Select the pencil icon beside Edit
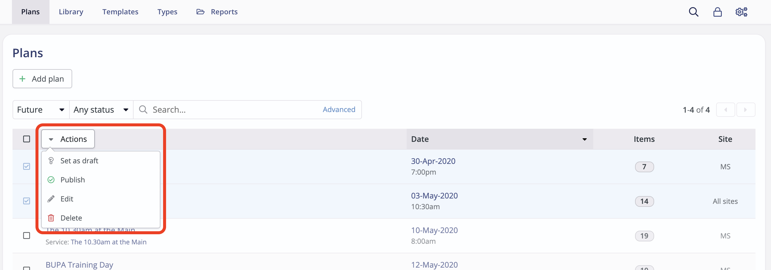 point(51,198)
